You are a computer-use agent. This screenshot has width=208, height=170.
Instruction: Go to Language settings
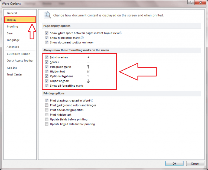[20, 40]
